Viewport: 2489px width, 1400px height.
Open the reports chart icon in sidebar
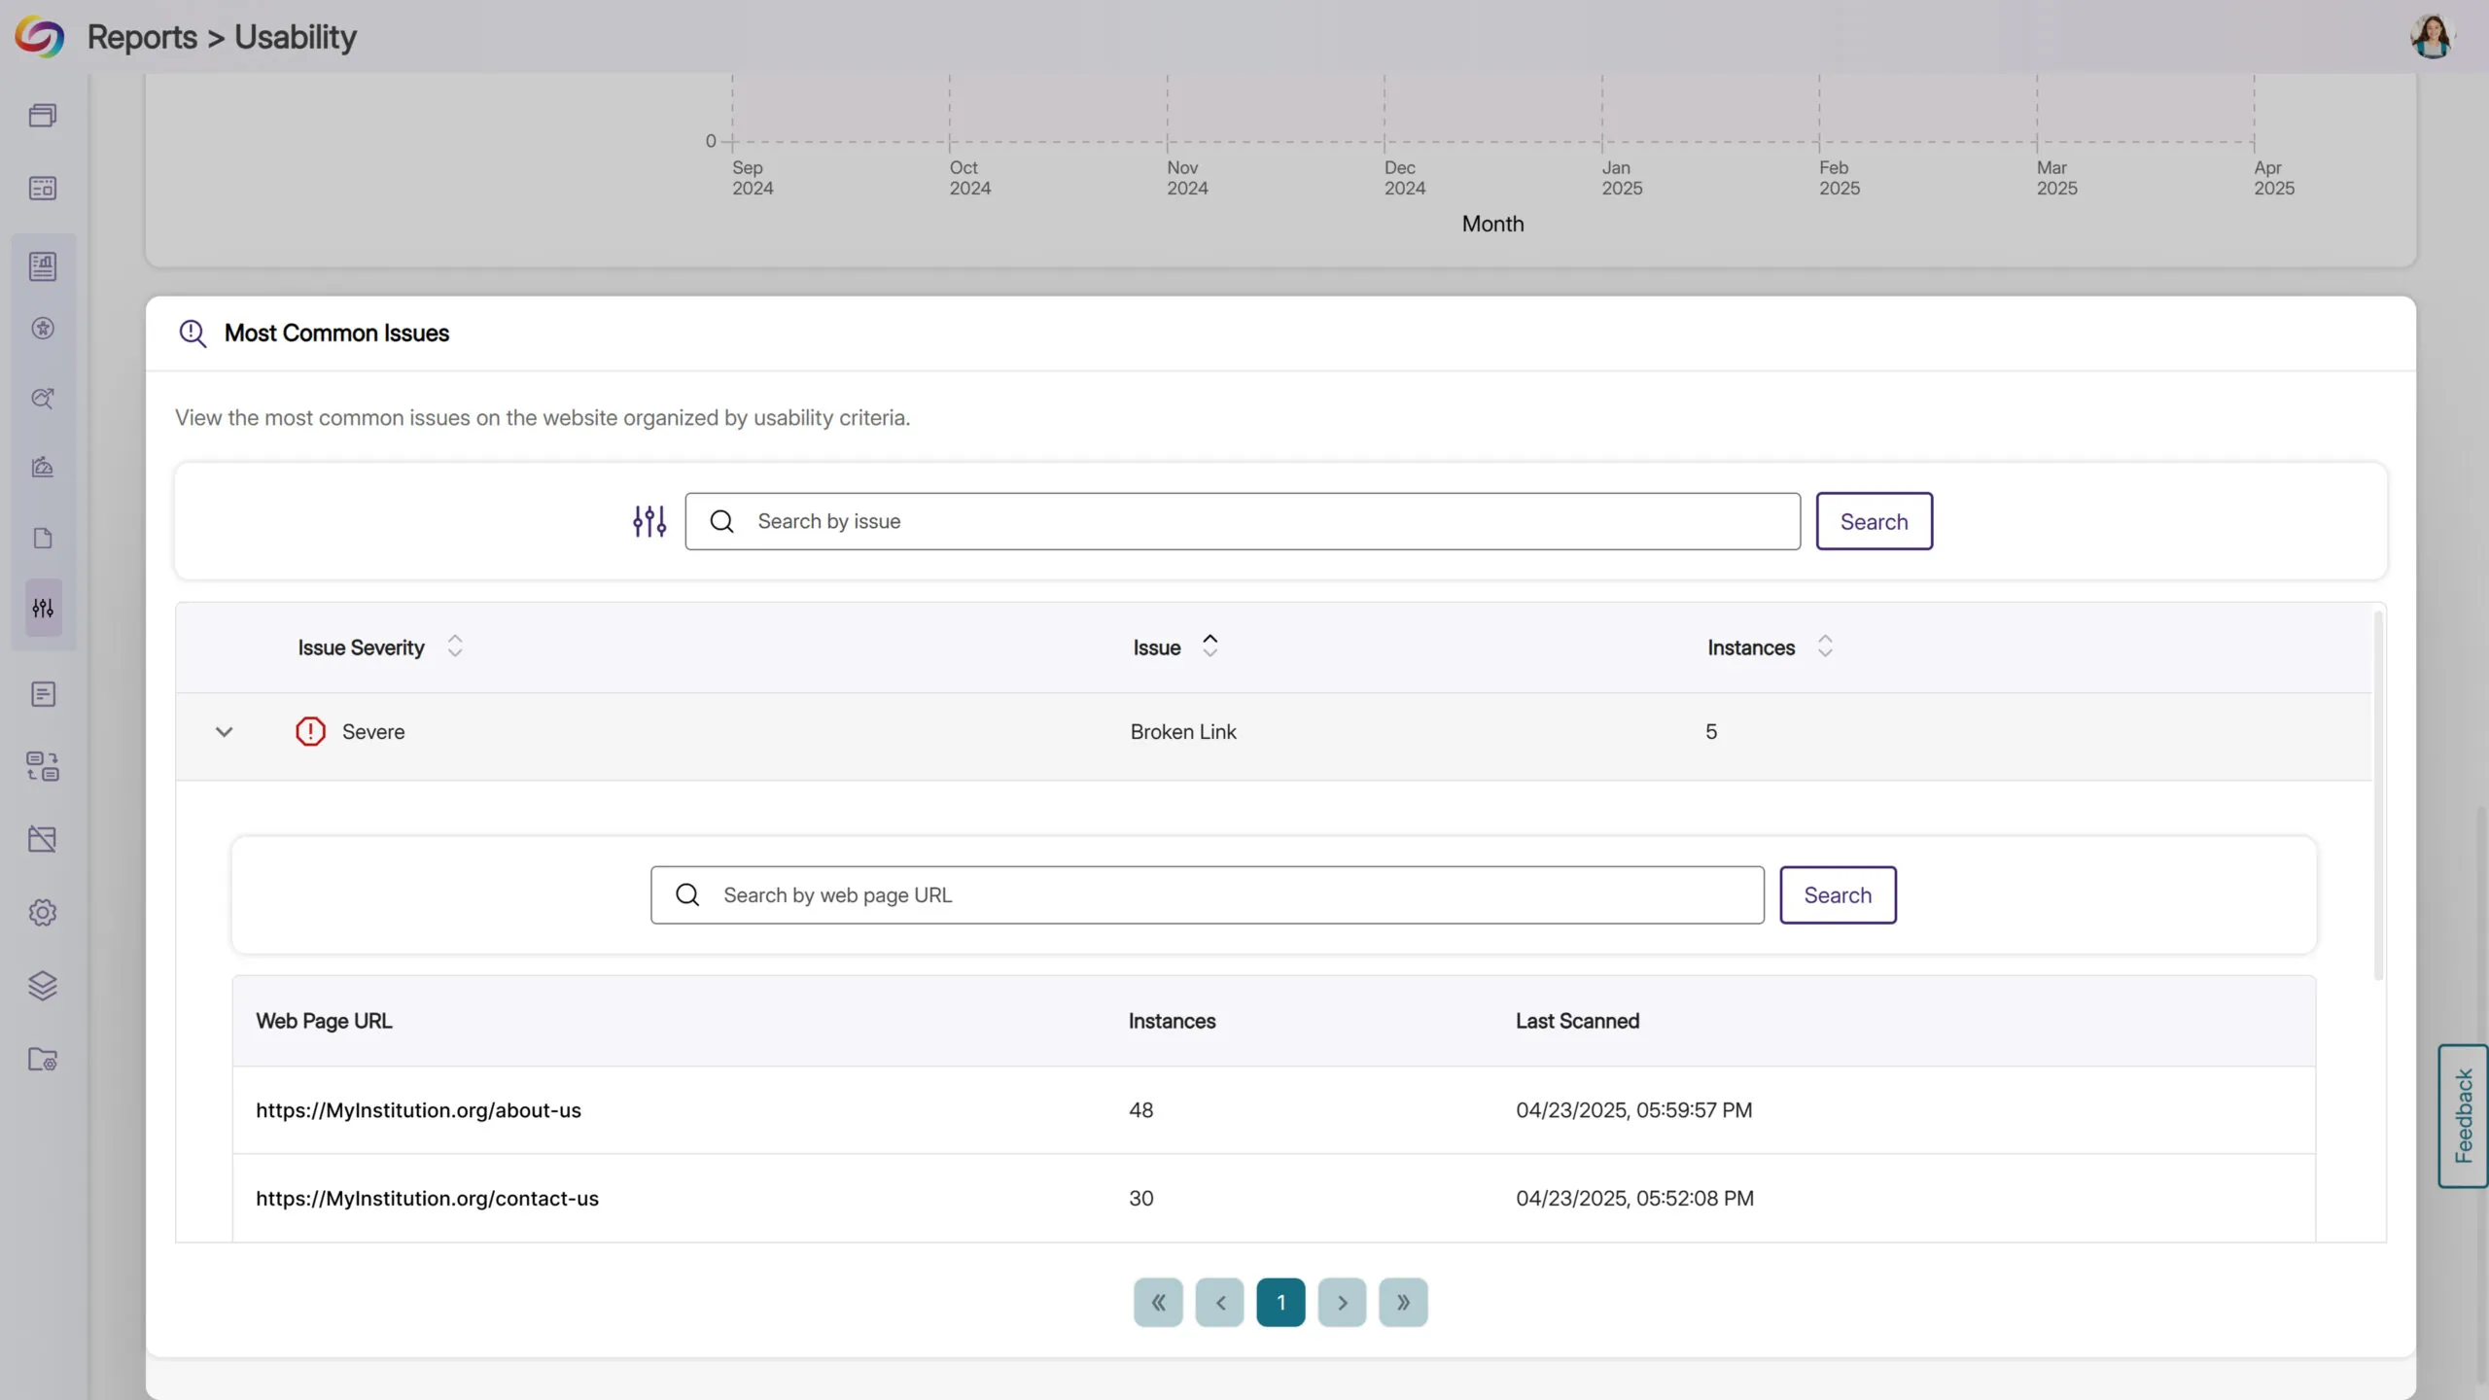(x=43, y=265)
